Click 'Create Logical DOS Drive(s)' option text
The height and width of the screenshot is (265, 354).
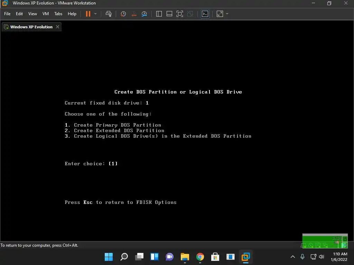162,136
